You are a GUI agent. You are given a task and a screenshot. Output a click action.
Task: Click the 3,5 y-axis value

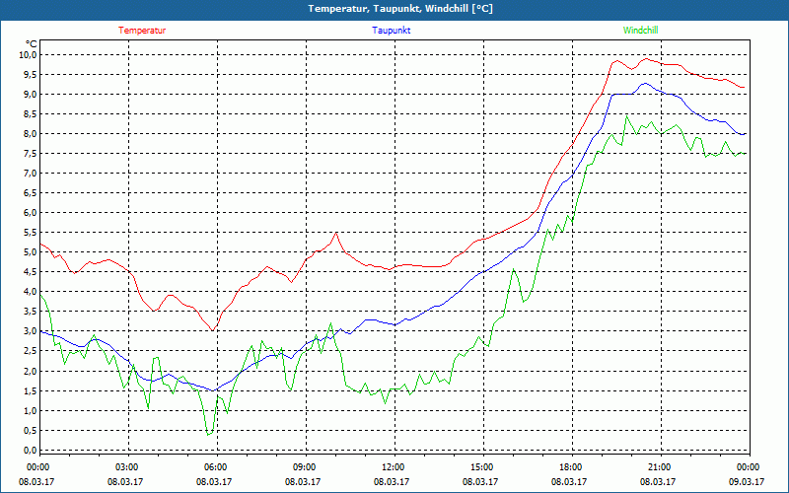31,312
